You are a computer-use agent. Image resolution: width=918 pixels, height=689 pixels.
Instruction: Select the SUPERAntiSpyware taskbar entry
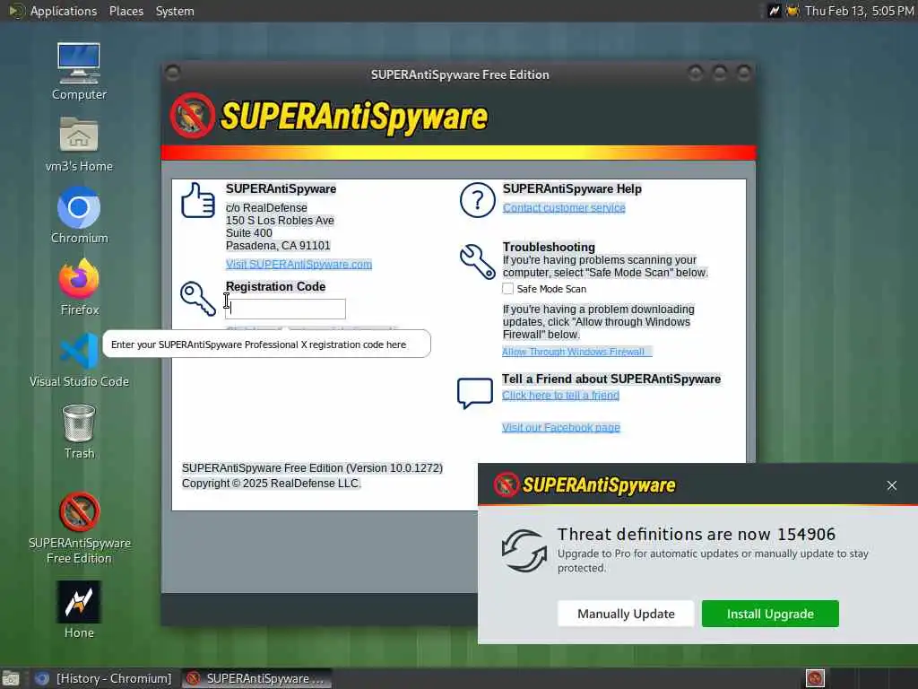coord(256,678)
